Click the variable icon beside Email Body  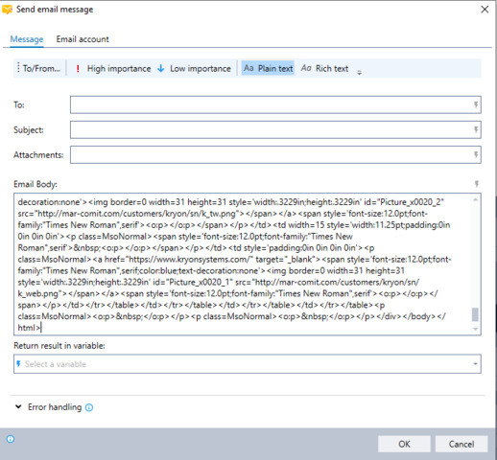click(477, 184)
